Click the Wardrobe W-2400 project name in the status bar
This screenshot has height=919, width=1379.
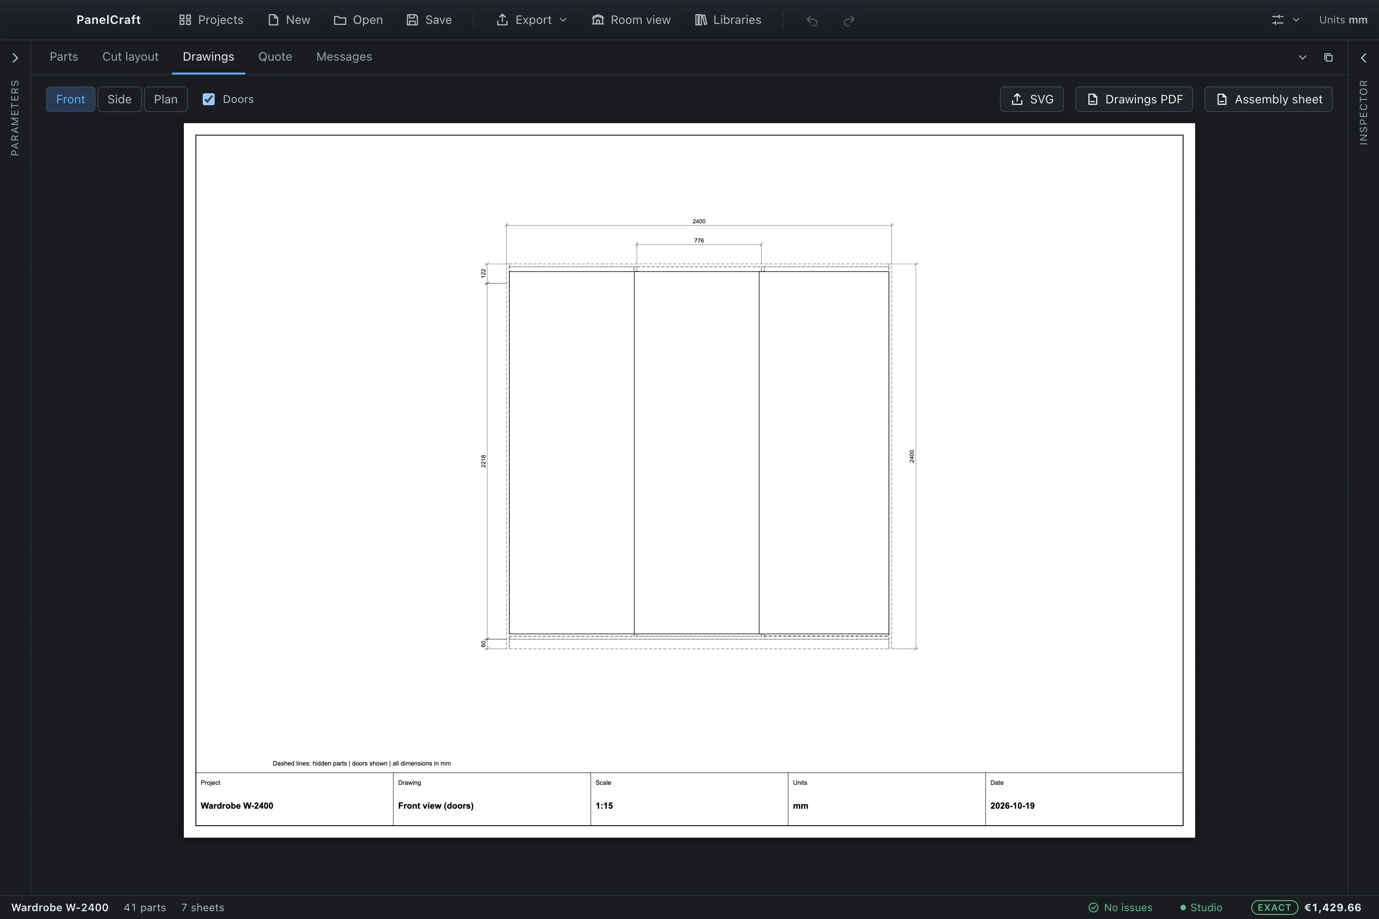click(60, 907)
